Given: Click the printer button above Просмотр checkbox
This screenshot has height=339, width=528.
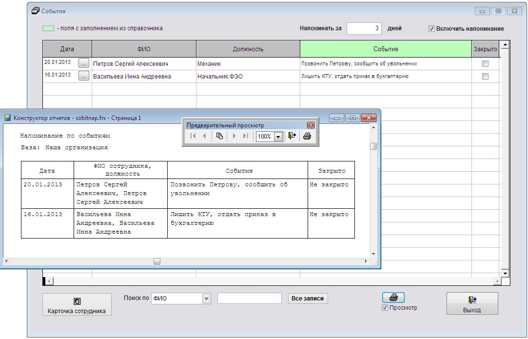Looking at the screenshot, I should tap(393, 298).
